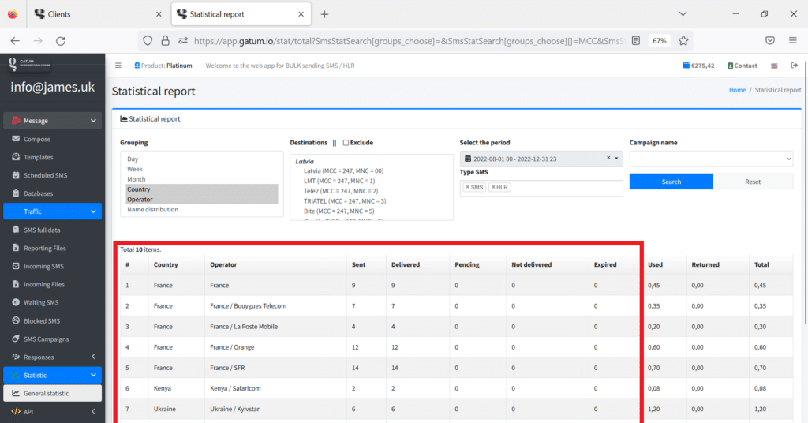Click the 67% zoom level indicator

659,41
